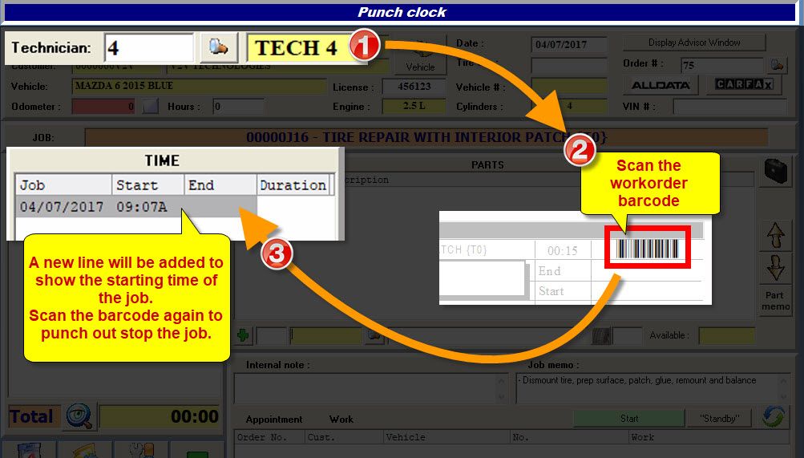Click the tire icon near Available
Screen dimensions: 804x458
[x=601, y=336]
